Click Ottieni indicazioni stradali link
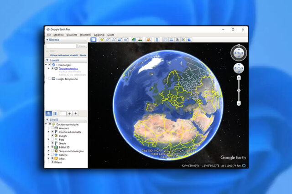Viewport: 292px width, 194px height. click(64, 55)
